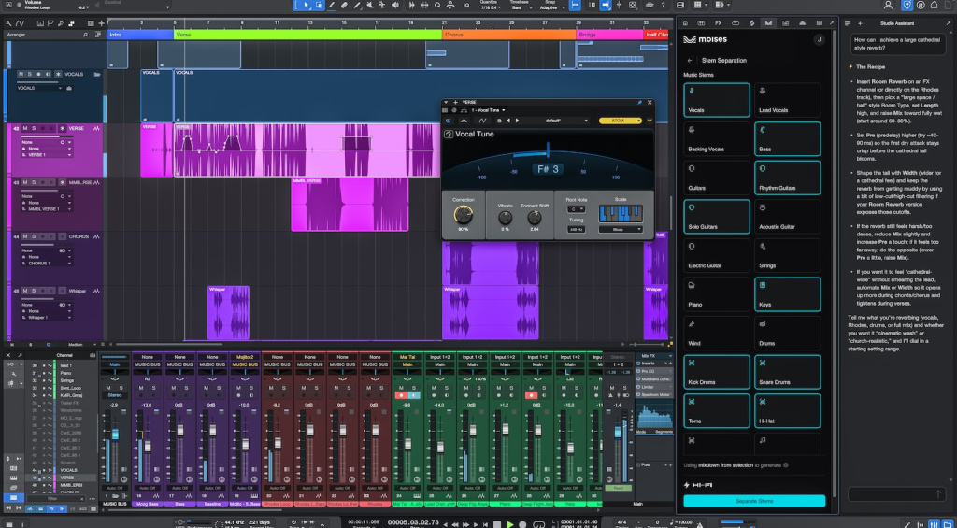The width and height of the screenshot is (957, 528).
Task: Solo the CHORUS track 44
Action: (35, 236)
